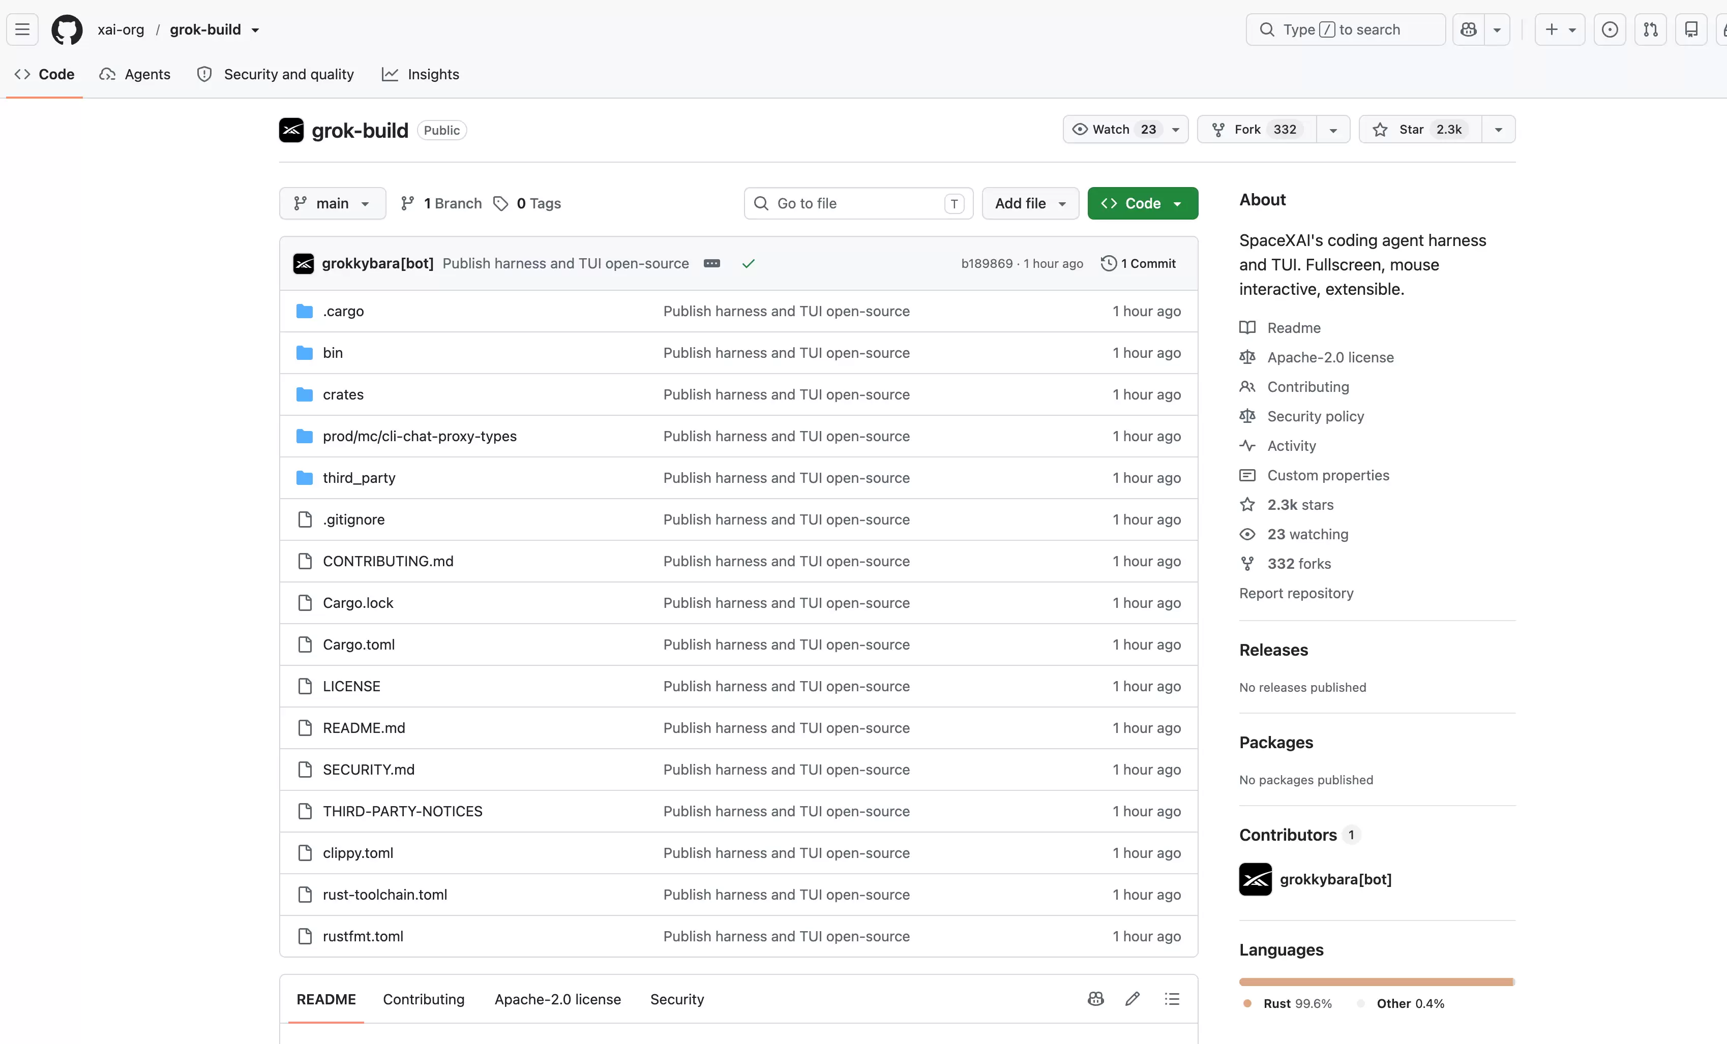Screen dimensions: 1727x1044
Task: View commit checks status checkmark
Action: (749, 263)
